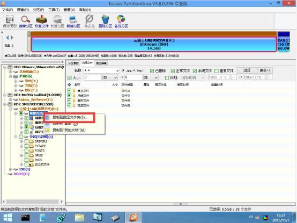Toggle the 已删除 deleted files checkbox
This screenshot has width=297, height=223.
(x=152, y=71)
